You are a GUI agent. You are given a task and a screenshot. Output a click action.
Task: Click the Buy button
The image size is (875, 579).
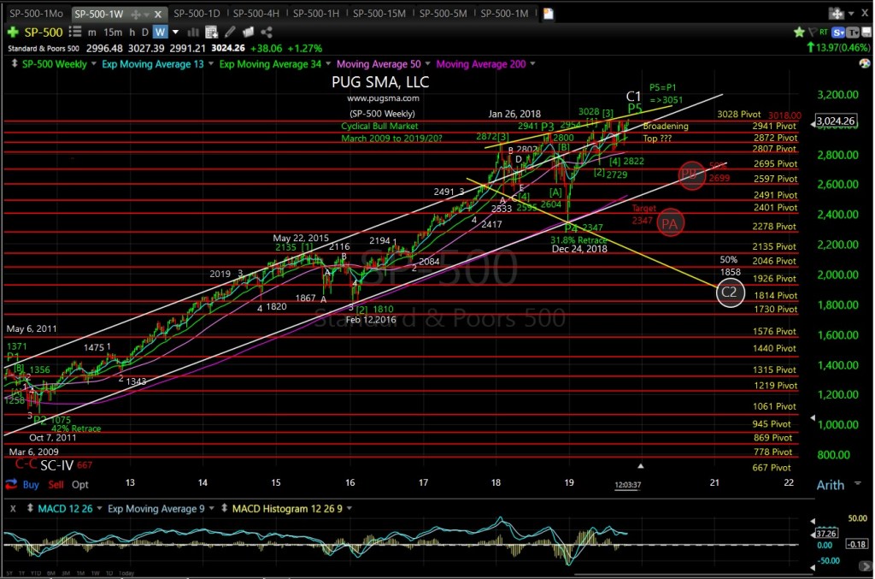(x=31, y=485)
